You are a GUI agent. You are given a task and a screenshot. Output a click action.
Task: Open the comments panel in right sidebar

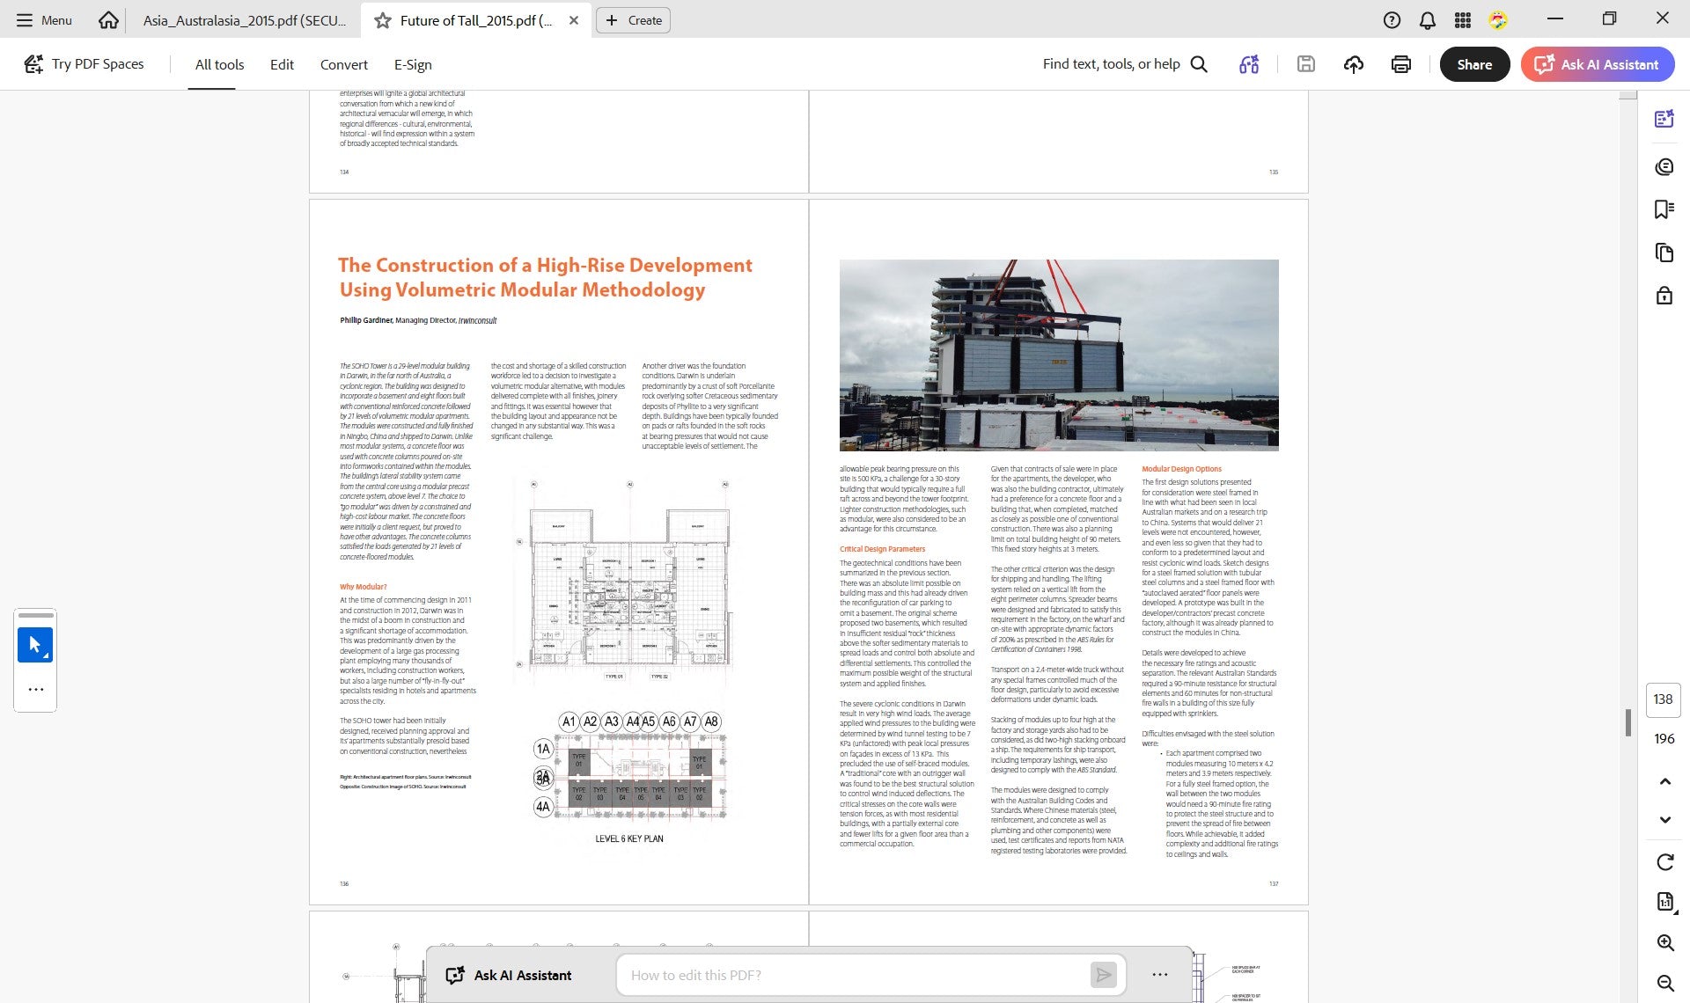click(1664, 167)
